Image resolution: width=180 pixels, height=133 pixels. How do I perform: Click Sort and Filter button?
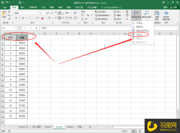[x=136, y=15]
